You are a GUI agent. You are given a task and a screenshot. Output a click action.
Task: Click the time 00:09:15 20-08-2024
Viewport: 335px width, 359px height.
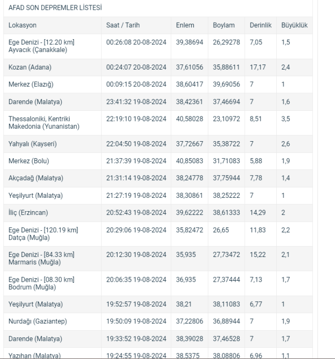[136, 84]
